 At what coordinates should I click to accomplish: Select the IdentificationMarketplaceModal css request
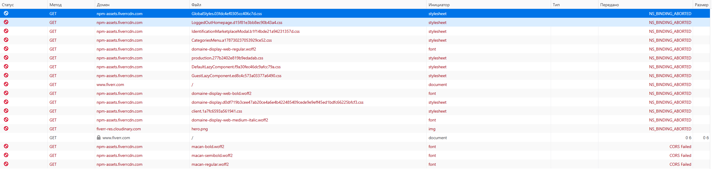(x=245, y=31)
